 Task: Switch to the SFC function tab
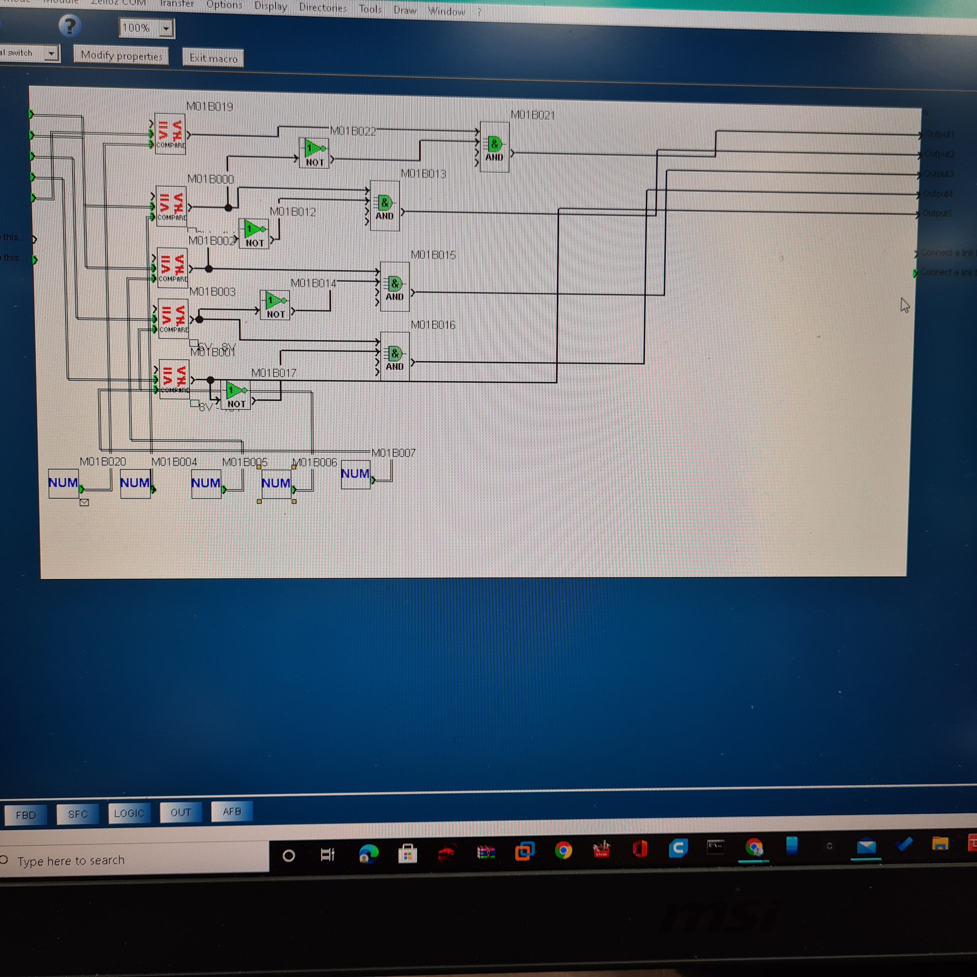tap(77, 814)
